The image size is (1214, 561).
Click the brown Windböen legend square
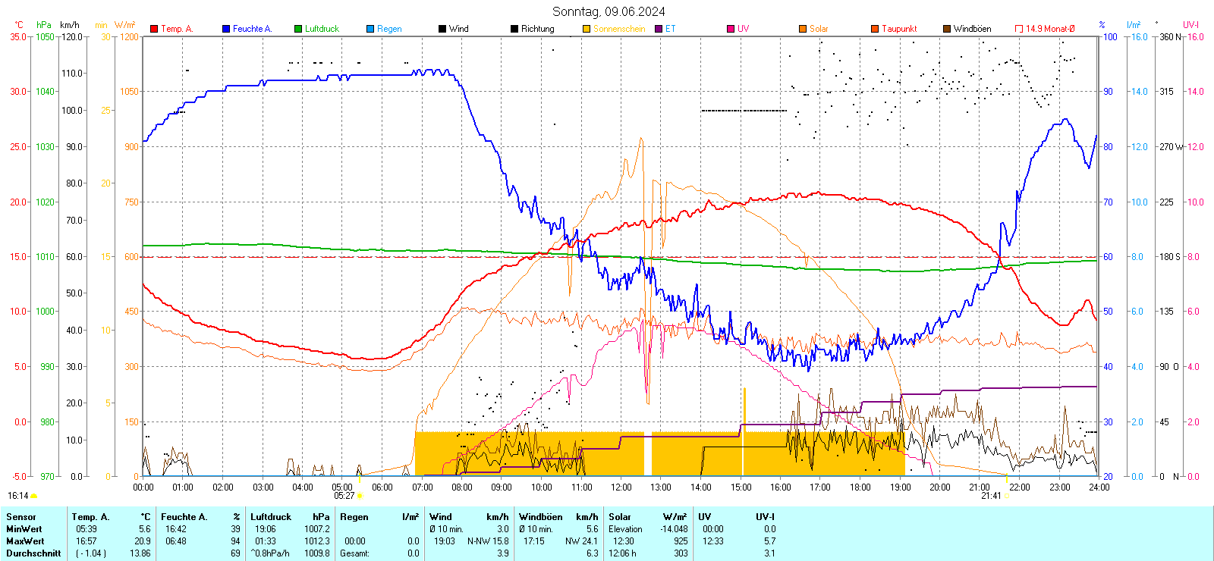click(947, 29)
